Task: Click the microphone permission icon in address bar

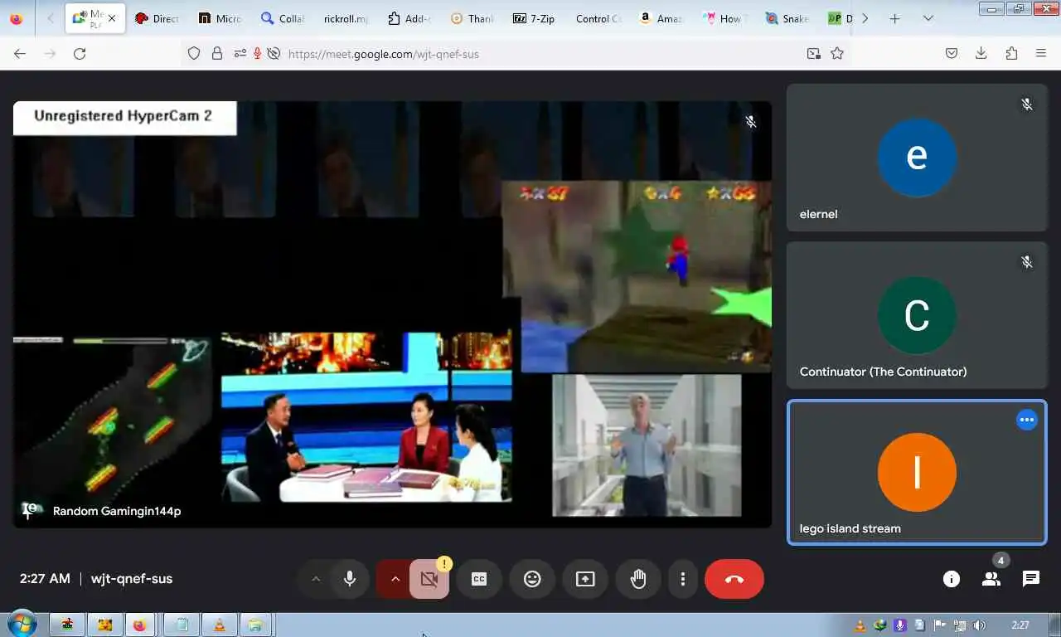Action: point(257,53)
